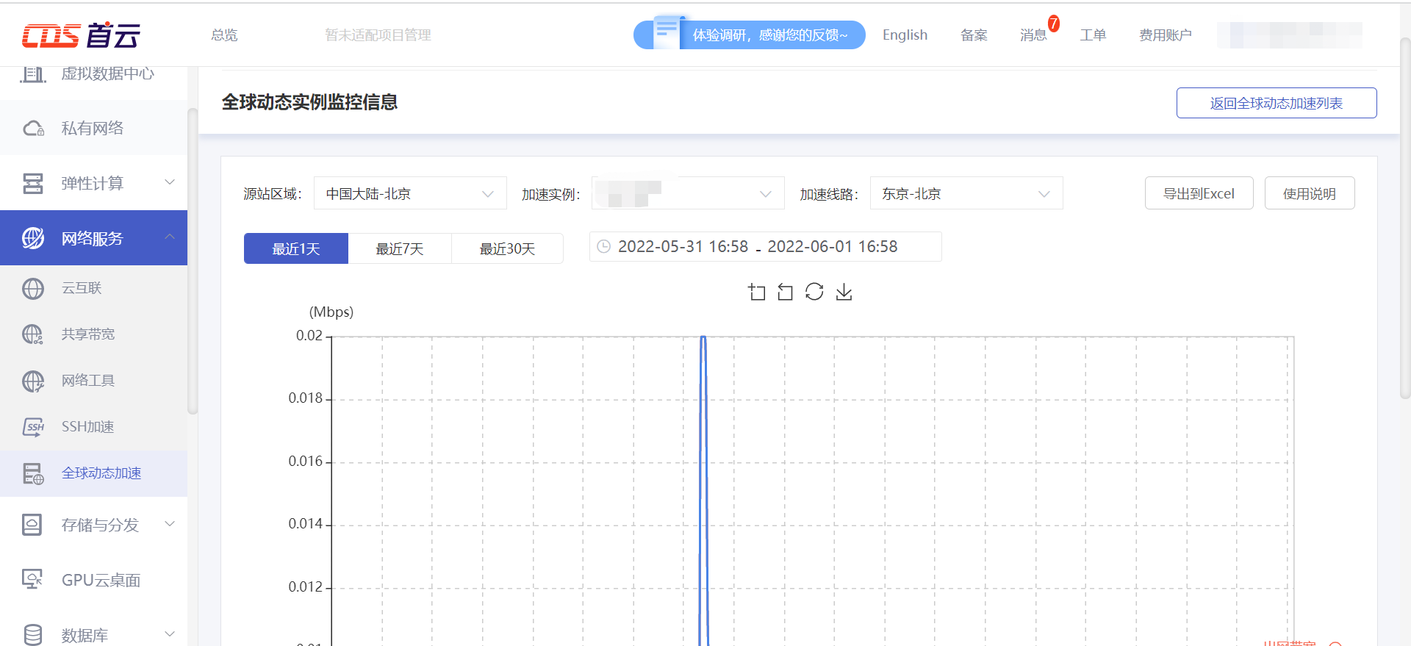Screen dimensions: 1411x646
Task: Refresh the chart with the restore icon
Action: (814, 292)
